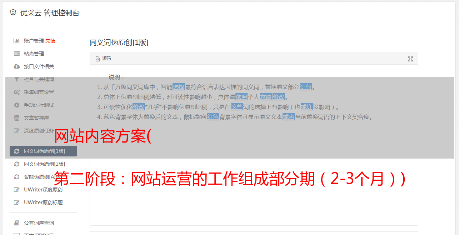Click the highlighted word 依照

(x=241, y=97)
